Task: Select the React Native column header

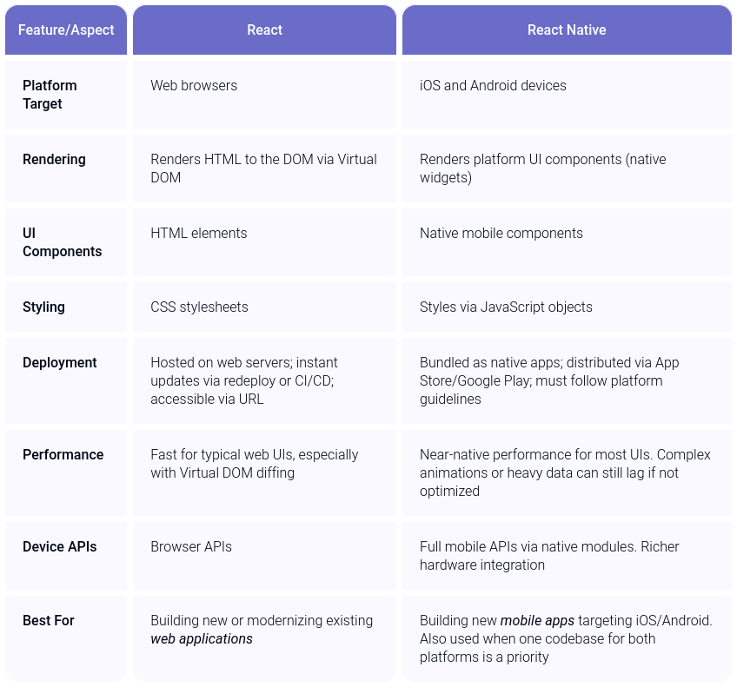Action: (x=567, y=30)
